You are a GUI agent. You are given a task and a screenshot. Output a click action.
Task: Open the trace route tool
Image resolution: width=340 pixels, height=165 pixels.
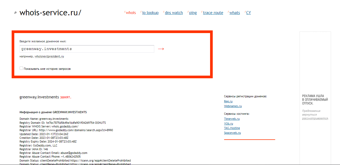pos(213,13)
